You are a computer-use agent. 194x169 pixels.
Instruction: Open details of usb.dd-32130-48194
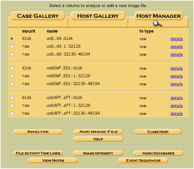[x=176, y=54]
